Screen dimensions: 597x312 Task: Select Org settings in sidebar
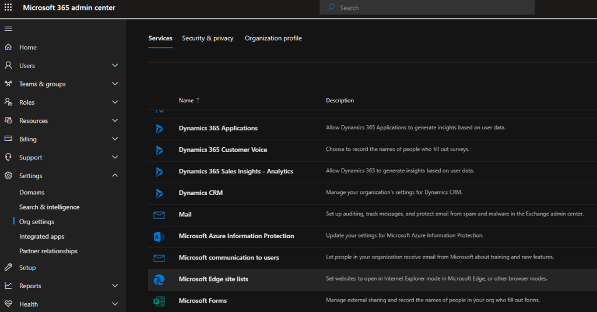37,222
